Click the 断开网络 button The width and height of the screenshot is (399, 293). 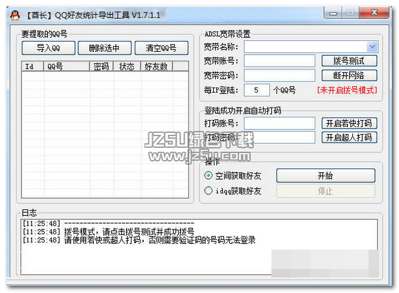click(x=349, y=75)
